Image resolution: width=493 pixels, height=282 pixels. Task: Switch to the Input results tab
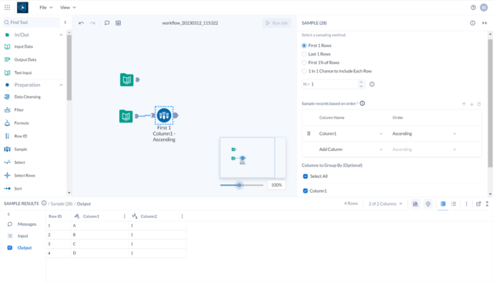(18, 236)
